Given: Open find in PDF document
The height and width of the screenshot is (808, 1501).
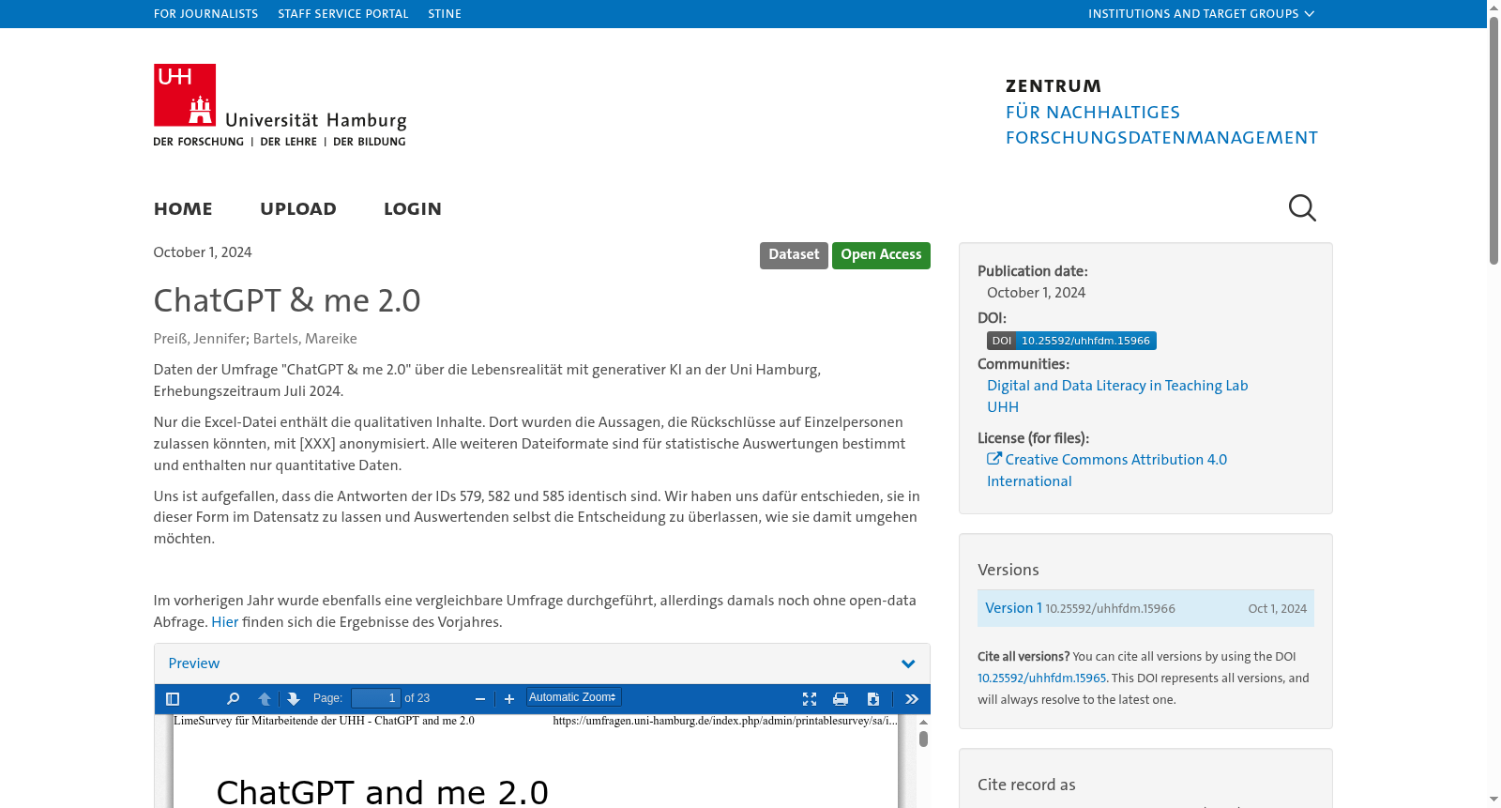Looking at the screenshot, I should (233, 698).
